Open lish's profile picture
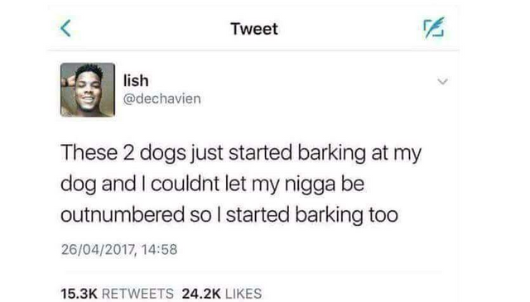Screen dimensions: 530x302 (x=88, y=90)
